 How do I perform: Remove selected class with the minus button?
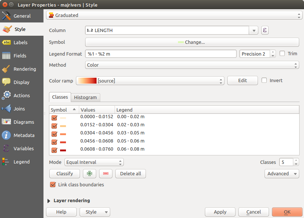point(105,174)
